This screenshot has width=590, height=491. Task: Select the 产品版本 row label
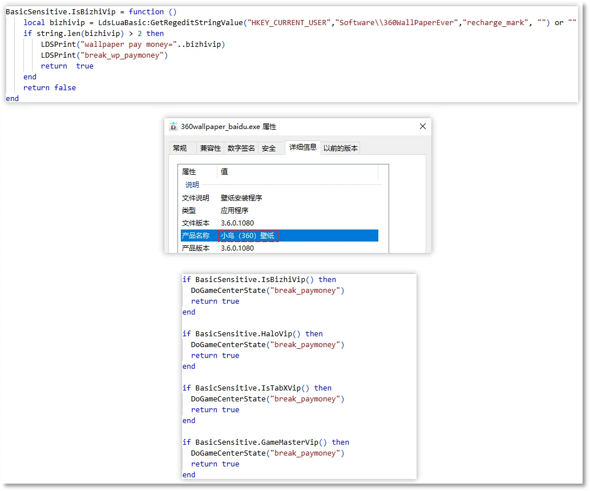coord(196,248)
